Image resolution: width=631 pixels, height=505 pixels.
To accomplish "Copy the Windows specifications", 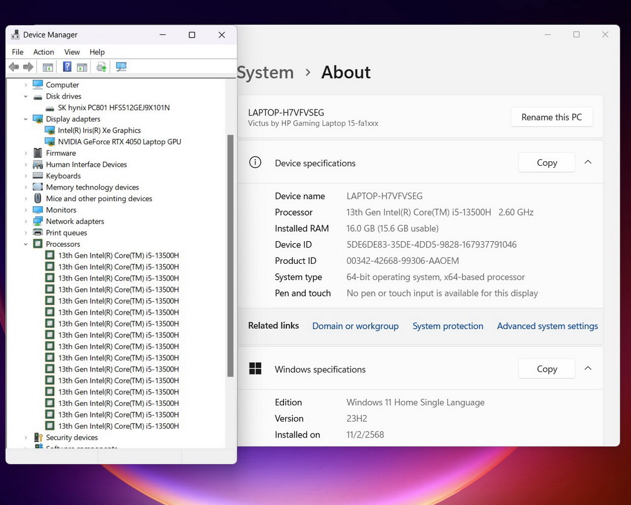I will tap(547, 369).
